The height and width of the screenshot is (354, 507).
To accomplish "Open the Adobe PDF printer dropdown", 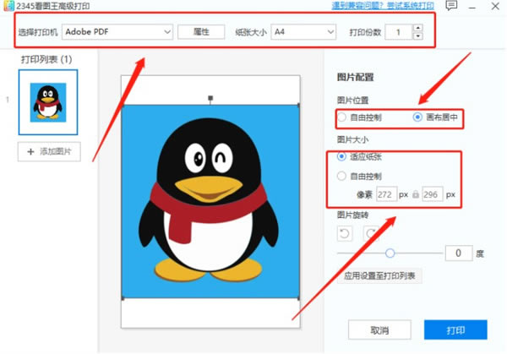I will (117, 32).
